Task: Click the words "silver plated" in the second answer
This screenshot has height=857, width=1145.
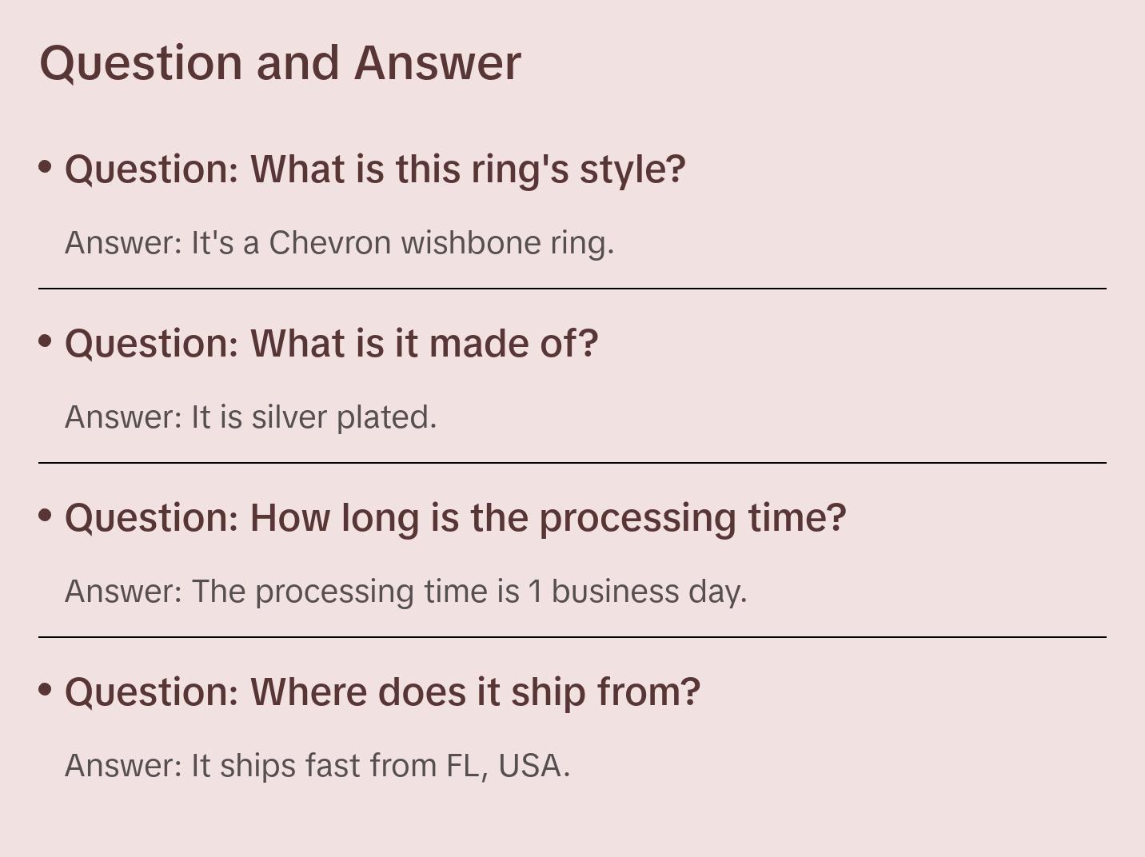Action: coord(343,417)
